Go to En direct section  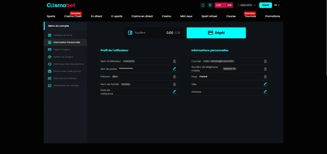tap(96, 16)
